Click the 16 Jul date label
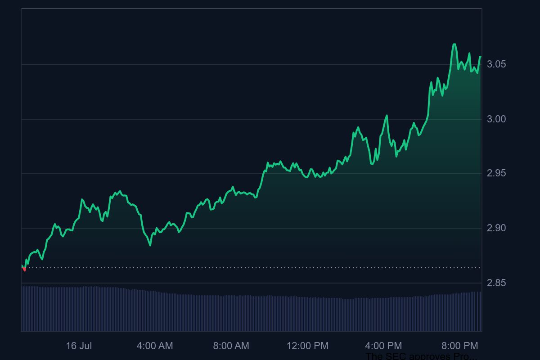The image size is (540, 360). pyautogui.click(x=79, y=346)
